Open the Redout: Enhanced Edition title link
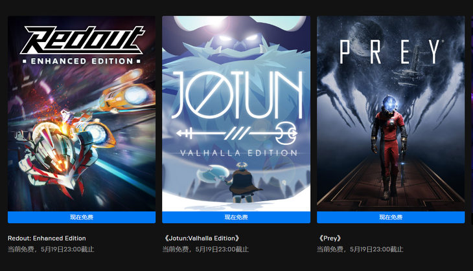Image resolution: width=473 pixels, height=271 pixels. 47,238
